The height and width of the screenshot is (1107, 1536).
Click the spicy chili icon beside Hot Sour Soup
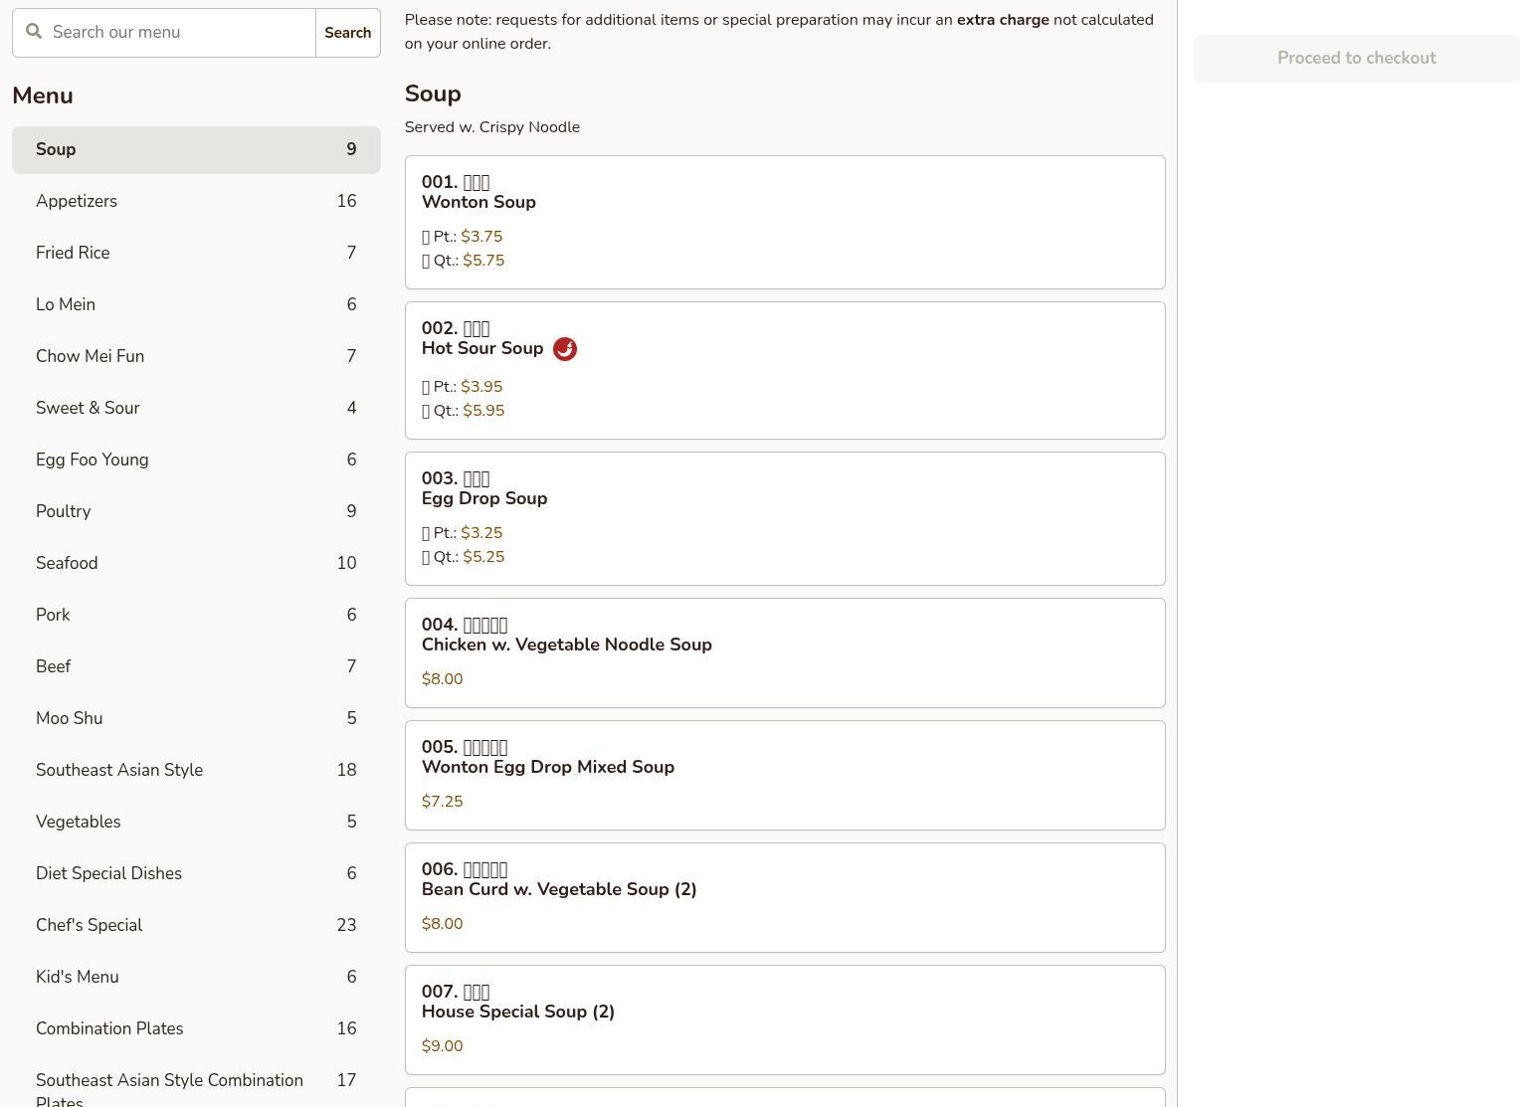565,349
